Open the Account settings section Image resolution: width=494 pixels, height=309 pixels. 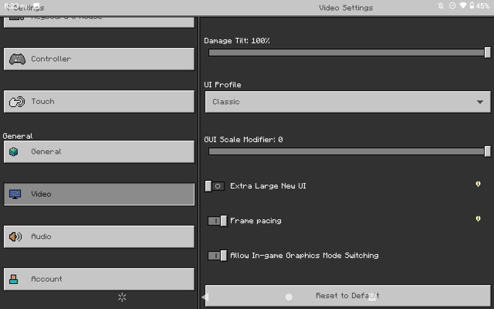click(x=99, y=279)
